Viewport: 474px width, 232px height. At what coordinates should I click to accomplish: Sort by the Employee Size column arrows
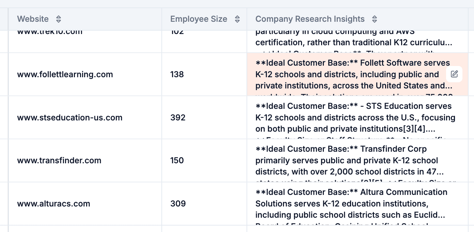[x=237, y=19]
